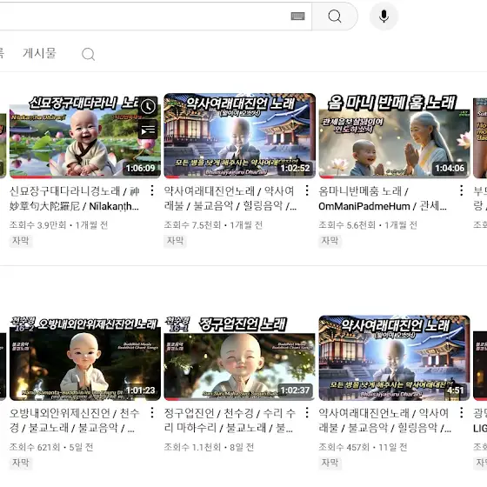
Task: Open options menu for 약사여래대진언노래 11일 전 video
Action: pyautogui.click(x=462, y=413)
